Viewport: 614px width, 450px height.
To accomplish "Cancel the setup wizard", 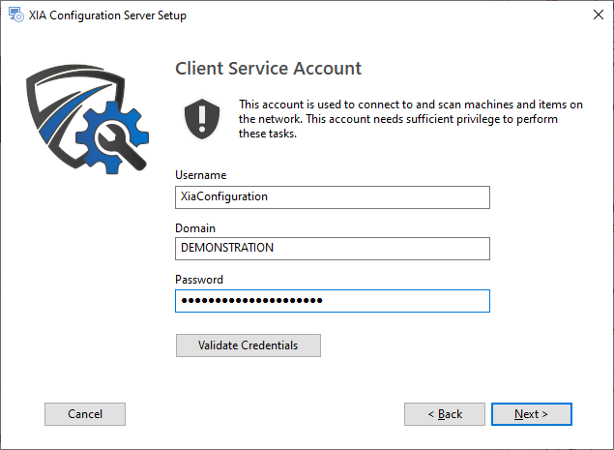I will click(x=85, y=414).
